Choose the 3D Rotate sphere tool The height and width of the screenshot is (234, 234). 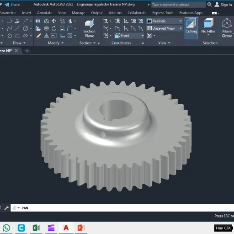(47, 28)
